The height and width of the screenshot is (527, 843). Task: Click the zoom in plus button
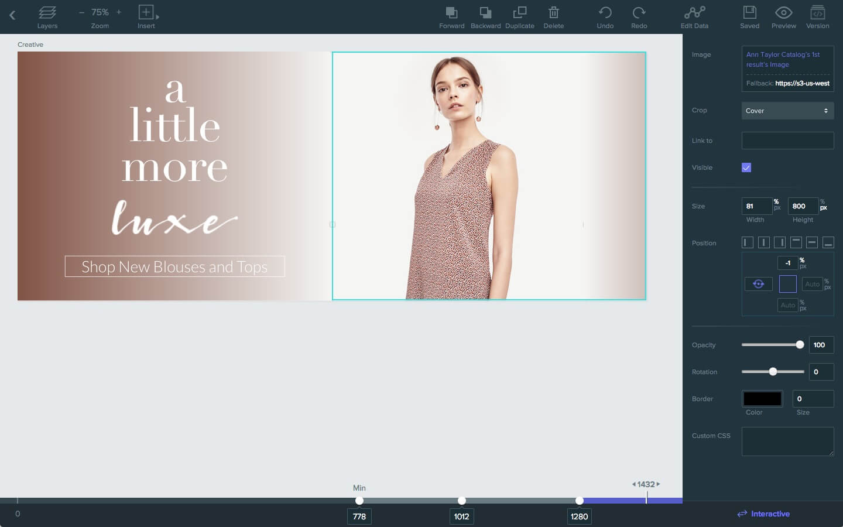point(119,12)
